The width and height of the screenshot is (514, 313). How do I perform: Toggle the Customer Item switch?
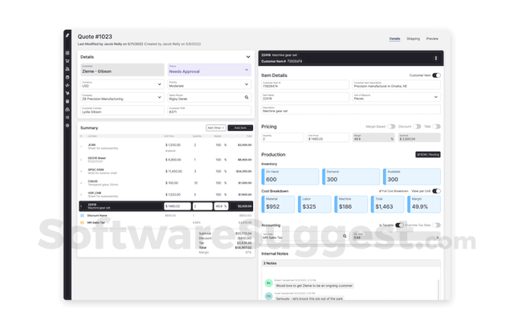[436, 75]
